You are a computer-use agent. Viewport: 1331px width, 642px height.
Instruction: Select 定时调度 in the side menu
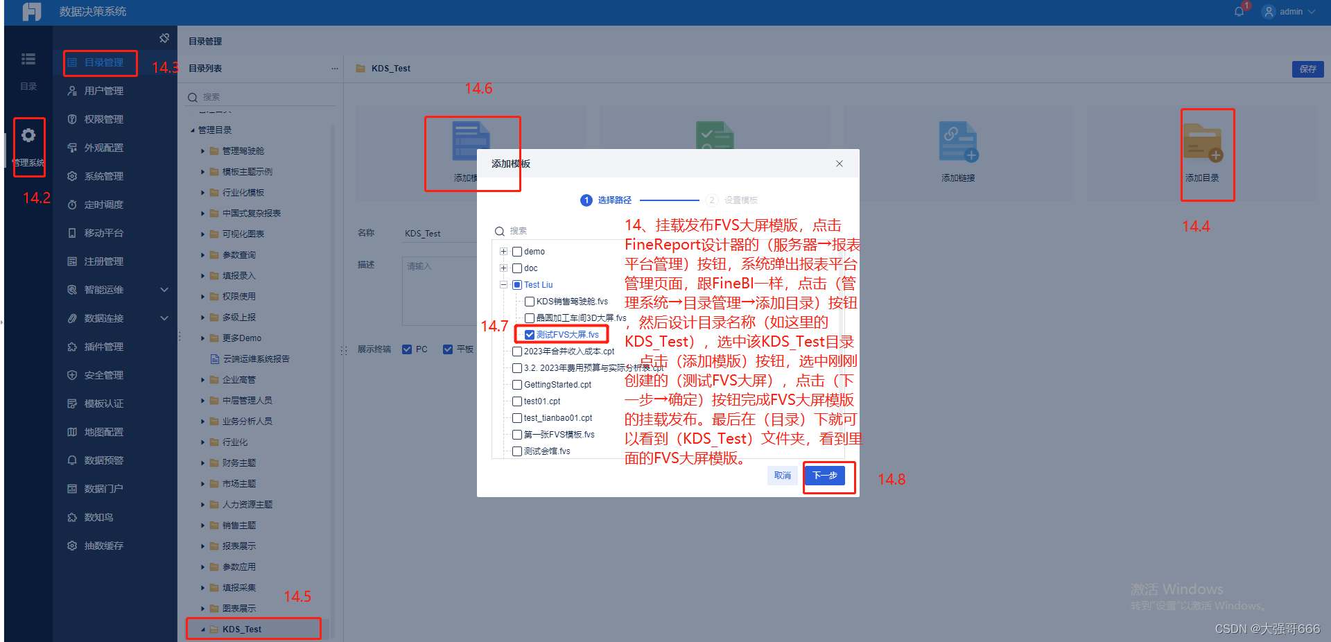click(104, 205)
